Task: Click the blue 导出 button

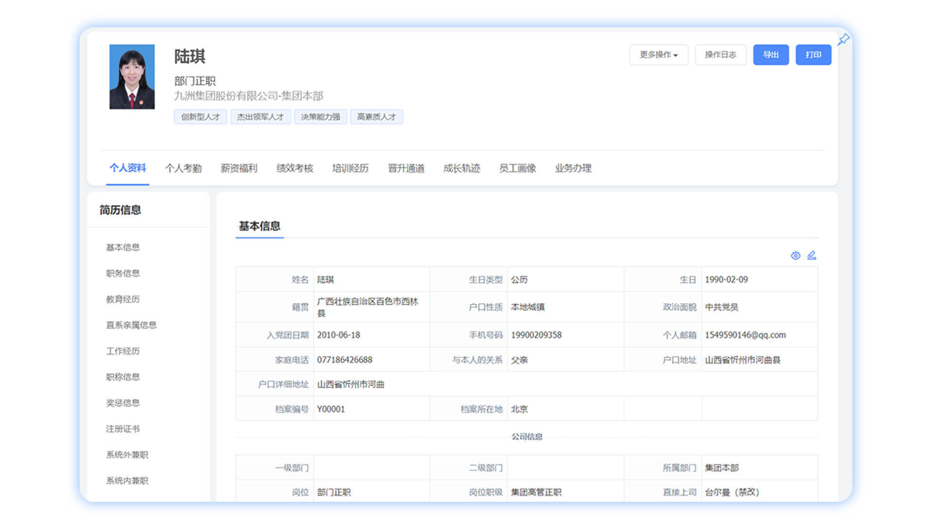Action: pyautogui.click(x=771, y=55)
